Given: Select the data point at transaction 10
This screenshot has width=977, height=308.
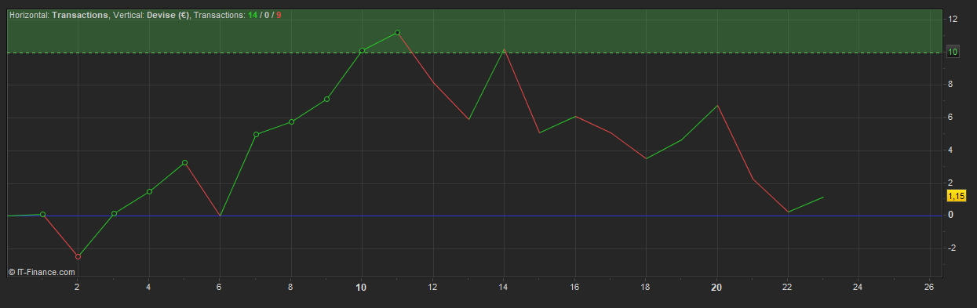Looking at the screenshot, I should coord(362,50).
